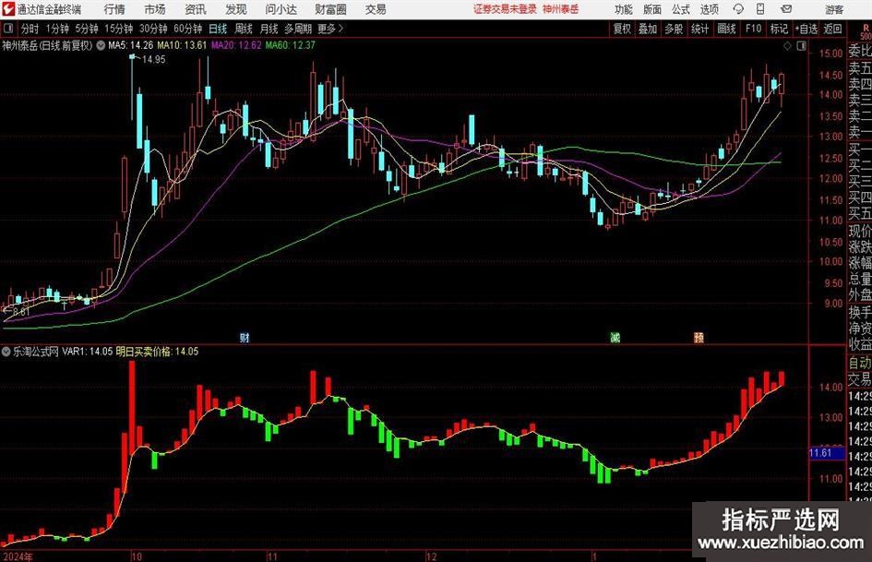Open the 财富圈 menu
The width and height of the screenshot is (872, 562).
pyautogui.click(x=330, y=9)
